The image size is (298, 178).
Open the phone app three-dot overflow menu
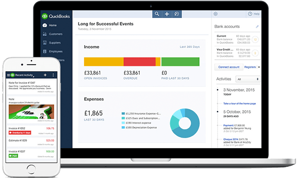tap(53, 75)
